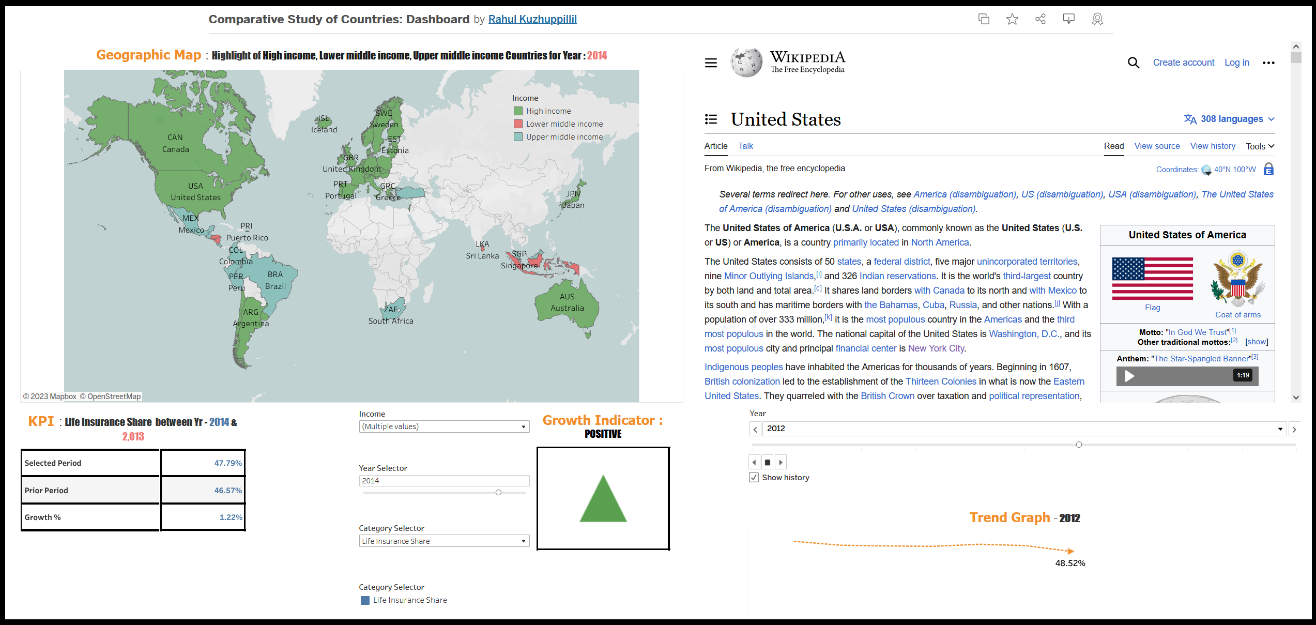Open the Thirteen Colonies link
The width and height of the screenshot is (1316, 625).
941,382
